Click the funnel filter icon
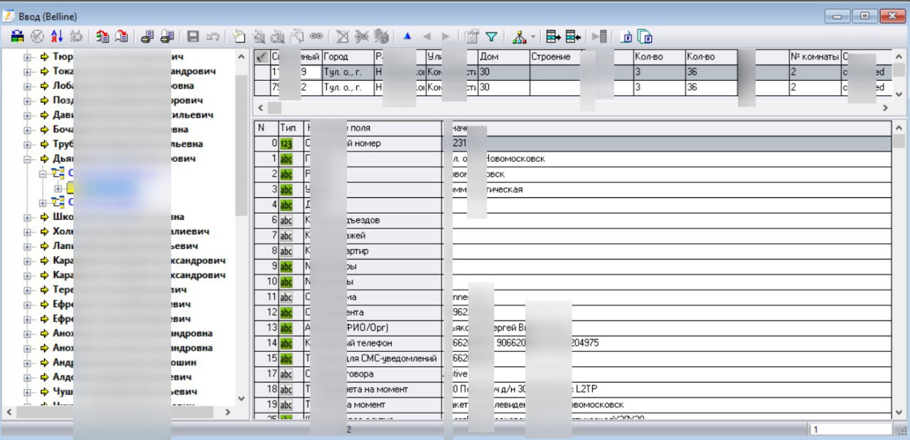This screenshot has width=910, height=440. (491, 36)
